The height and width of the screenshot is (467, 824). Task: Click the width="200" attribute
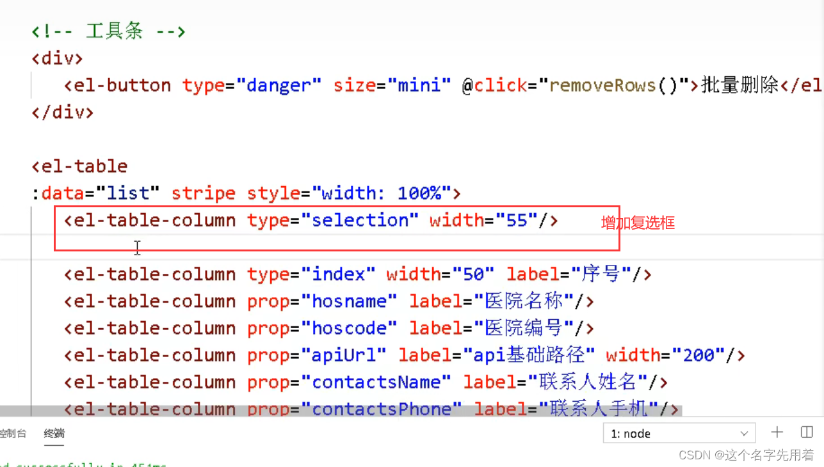coord(665,354)
